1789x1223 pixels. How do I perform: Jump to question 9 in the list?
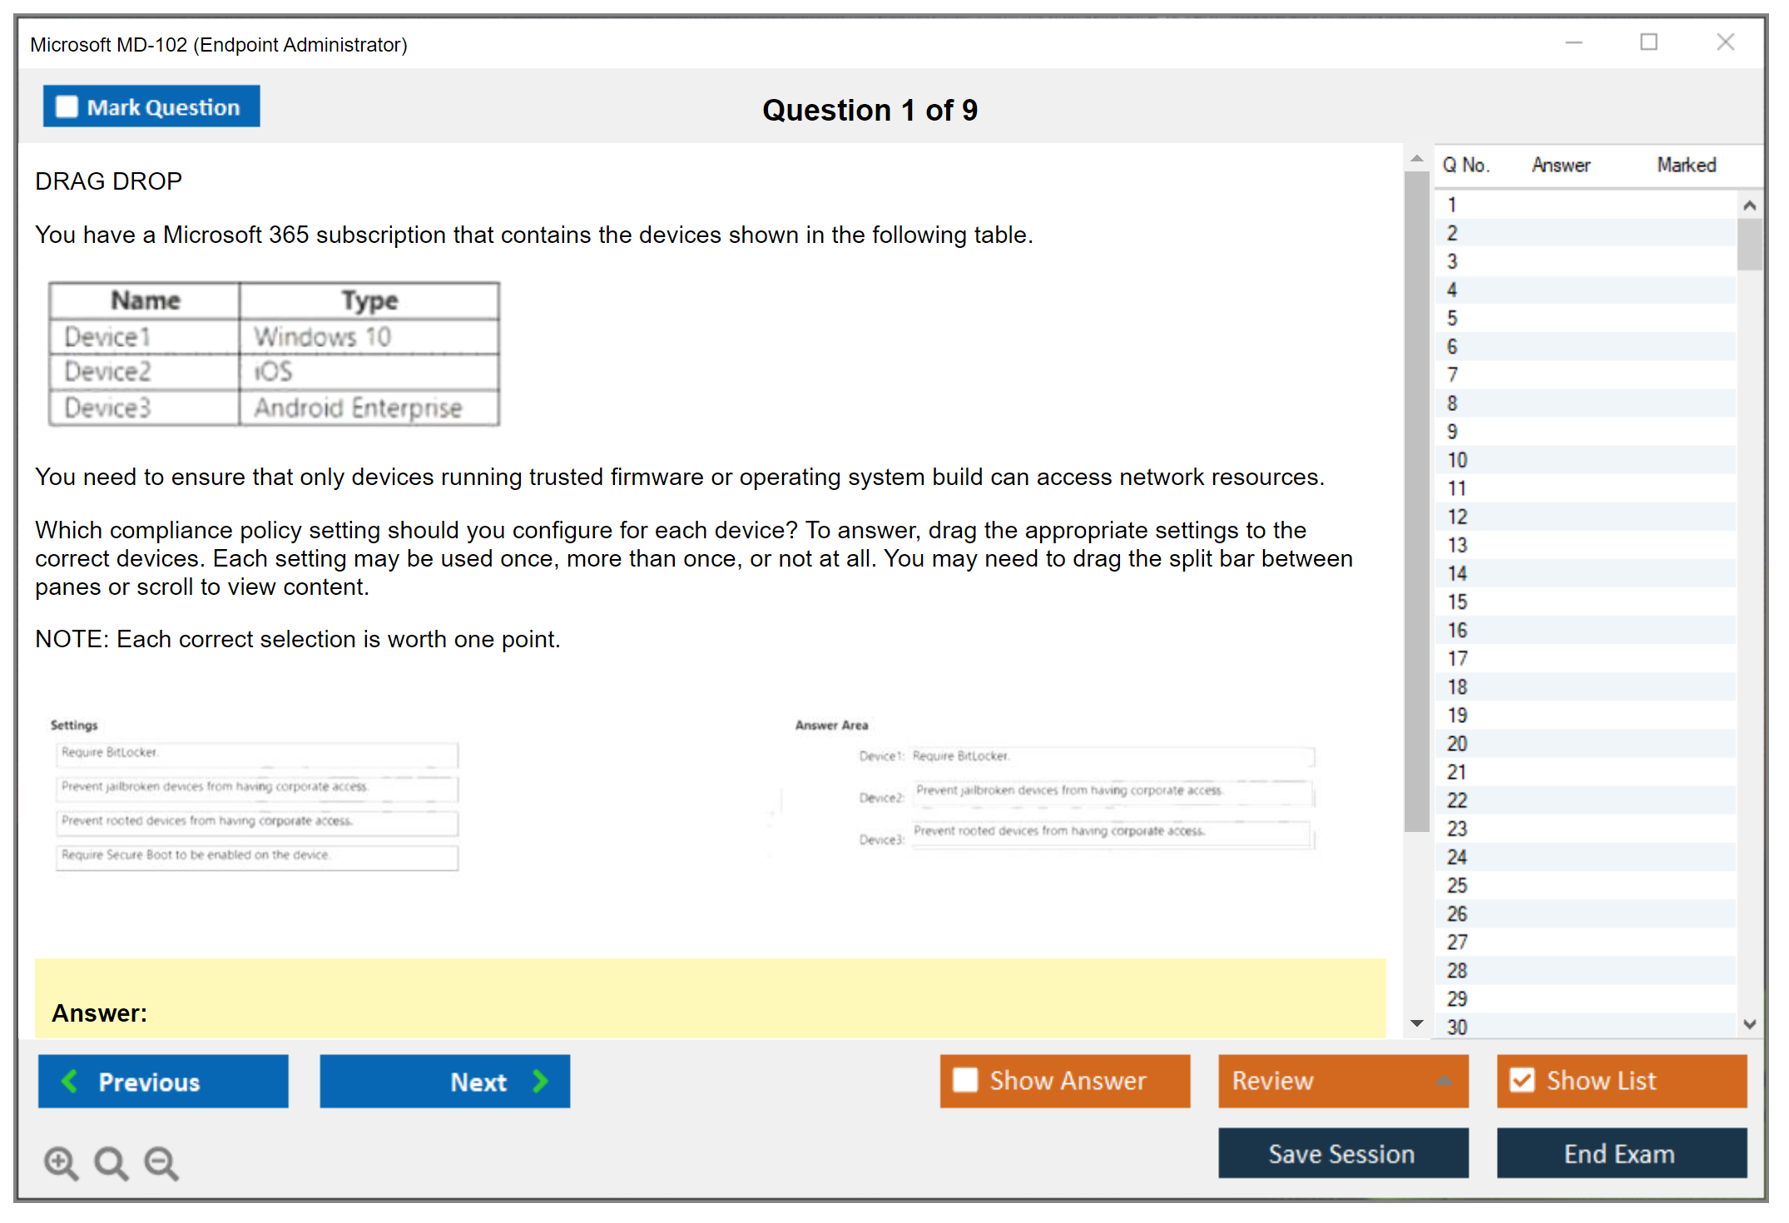(1452, 432)
